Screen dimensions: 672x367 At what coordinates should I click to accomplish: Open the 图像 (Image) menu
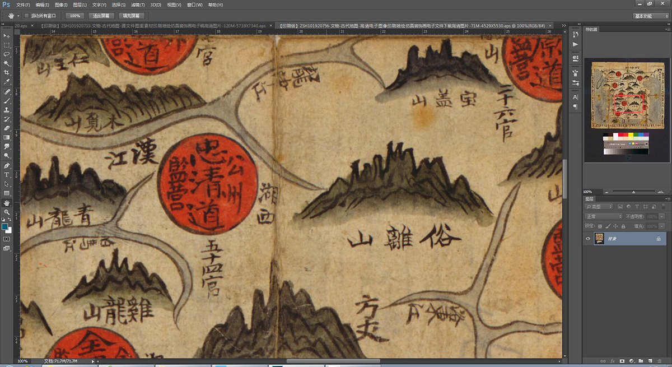[61, 5]
